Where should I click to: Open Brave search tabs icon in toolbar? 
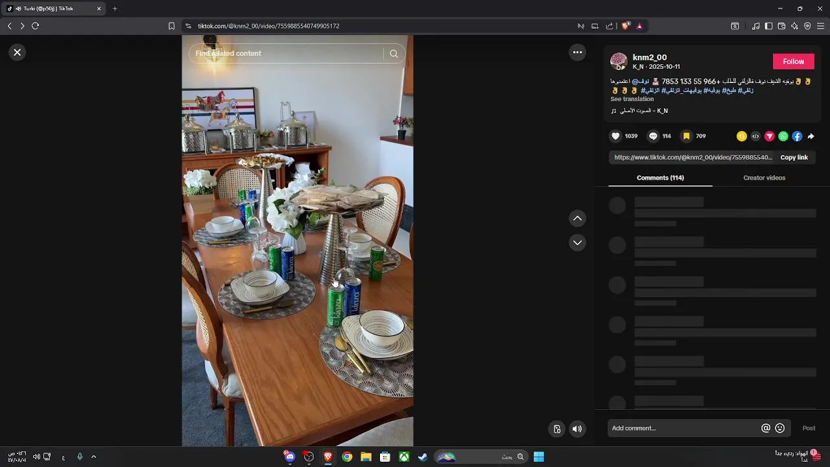coord(735,26)
